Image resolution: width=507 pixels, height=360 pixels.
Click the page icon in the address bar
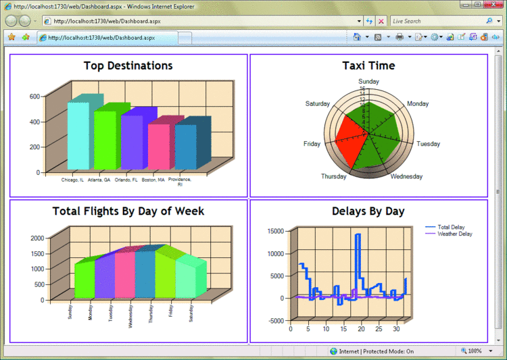pyautogui.click(x=47, y=22)
